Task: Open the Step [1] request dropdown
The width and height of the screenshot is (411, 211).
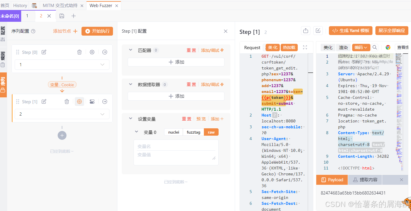Action: point(62,114)
